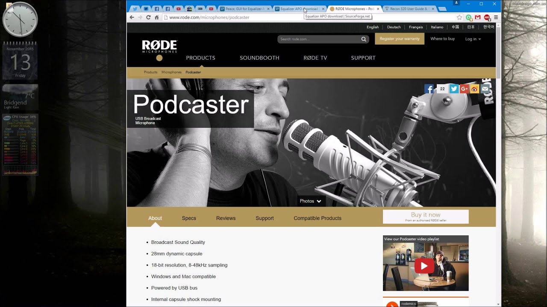This screenshot has width=547, height=307.
Task: Close the RØDE Microphones tab
Action: click(x=378, y=9)
